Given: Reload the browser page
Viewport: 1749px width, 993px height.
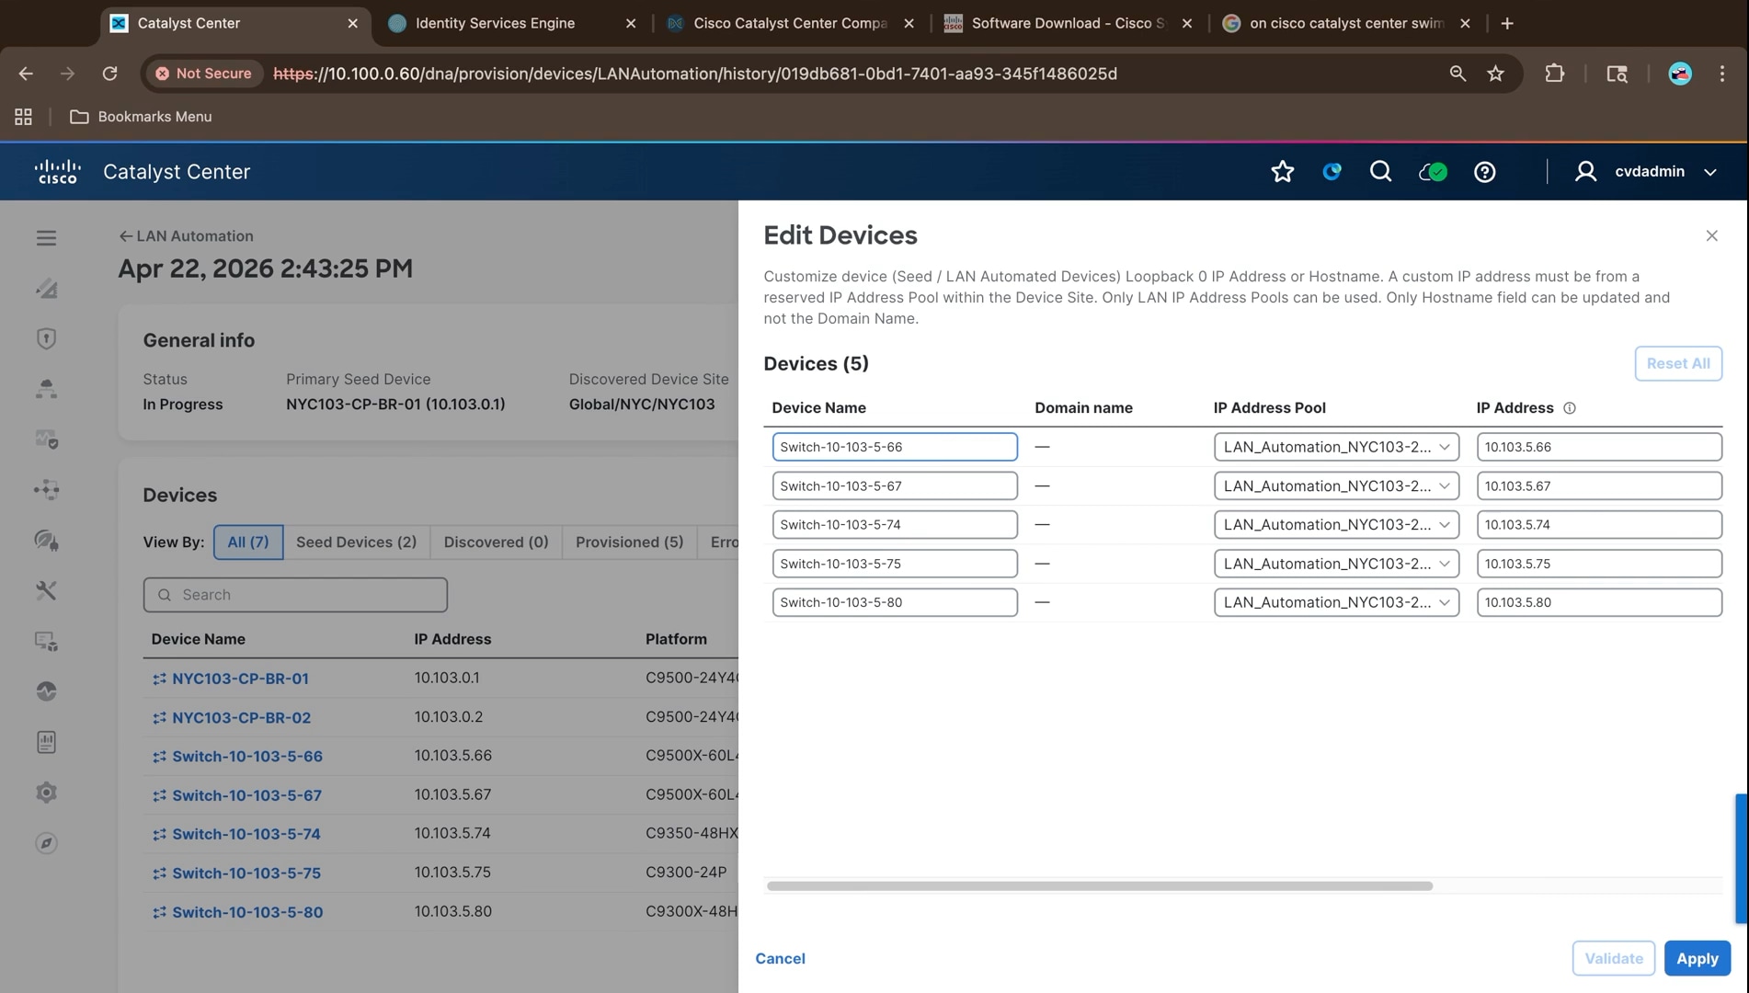Looking at the screenshot, I should (109, 74).
